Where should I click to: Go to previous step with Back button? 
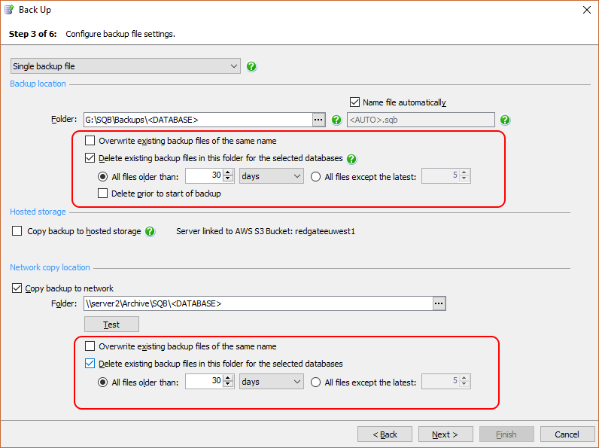pos(385,434)
